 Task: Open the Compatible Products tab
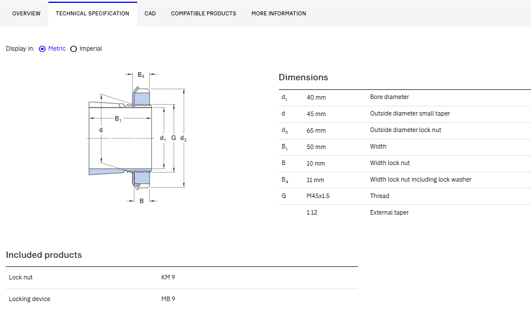coord(204,14)
